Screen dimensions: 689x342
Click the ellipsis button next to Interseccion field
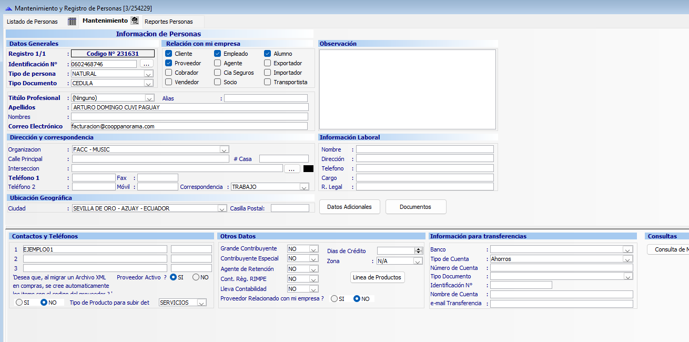pyautogui.click(x=292, y=169)
